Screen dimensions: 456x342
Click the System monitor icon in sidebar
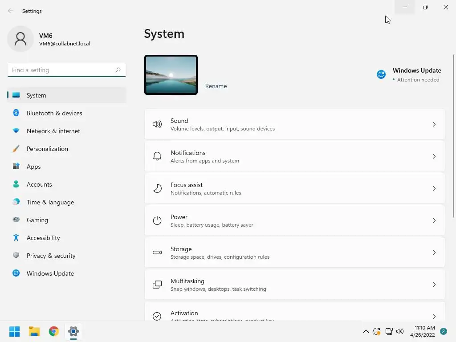(16, 95)
